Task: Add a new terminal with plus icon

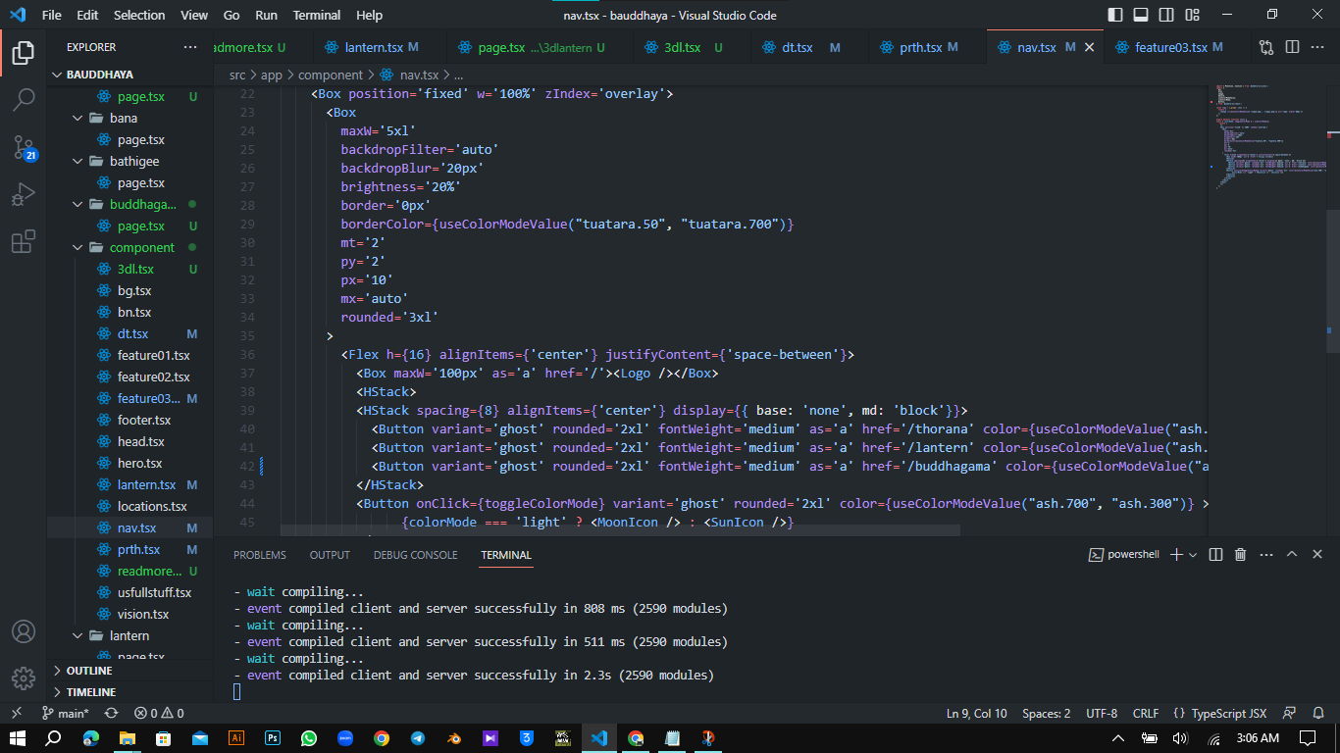Action: (x=1176, y=555)
